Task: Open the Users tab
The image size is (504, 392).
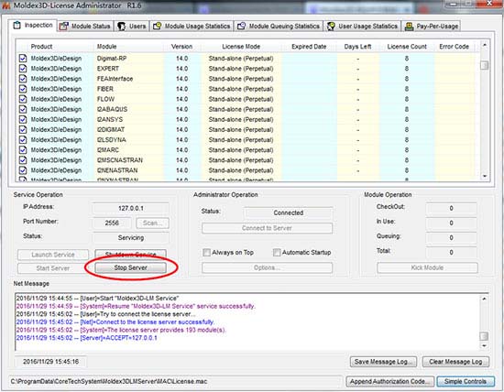Action: tap(131, 27)
